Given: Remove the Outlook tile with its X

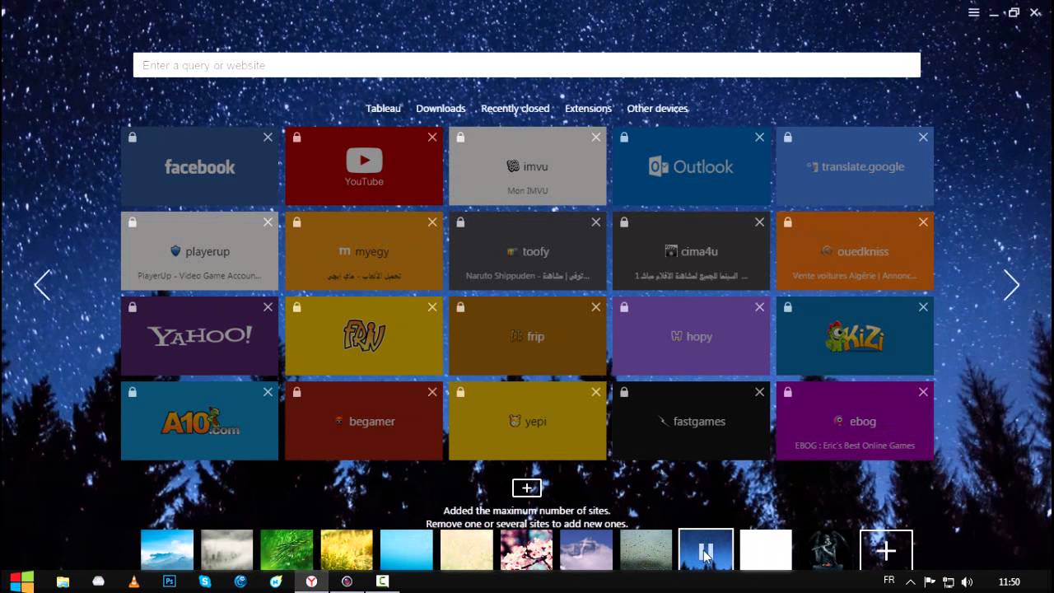Looking at the screenshot, I should click(x=759, y=138).
